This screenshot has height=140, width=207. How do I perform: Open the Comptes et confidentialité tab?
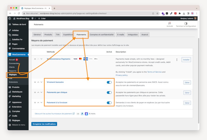coord(101,35)
